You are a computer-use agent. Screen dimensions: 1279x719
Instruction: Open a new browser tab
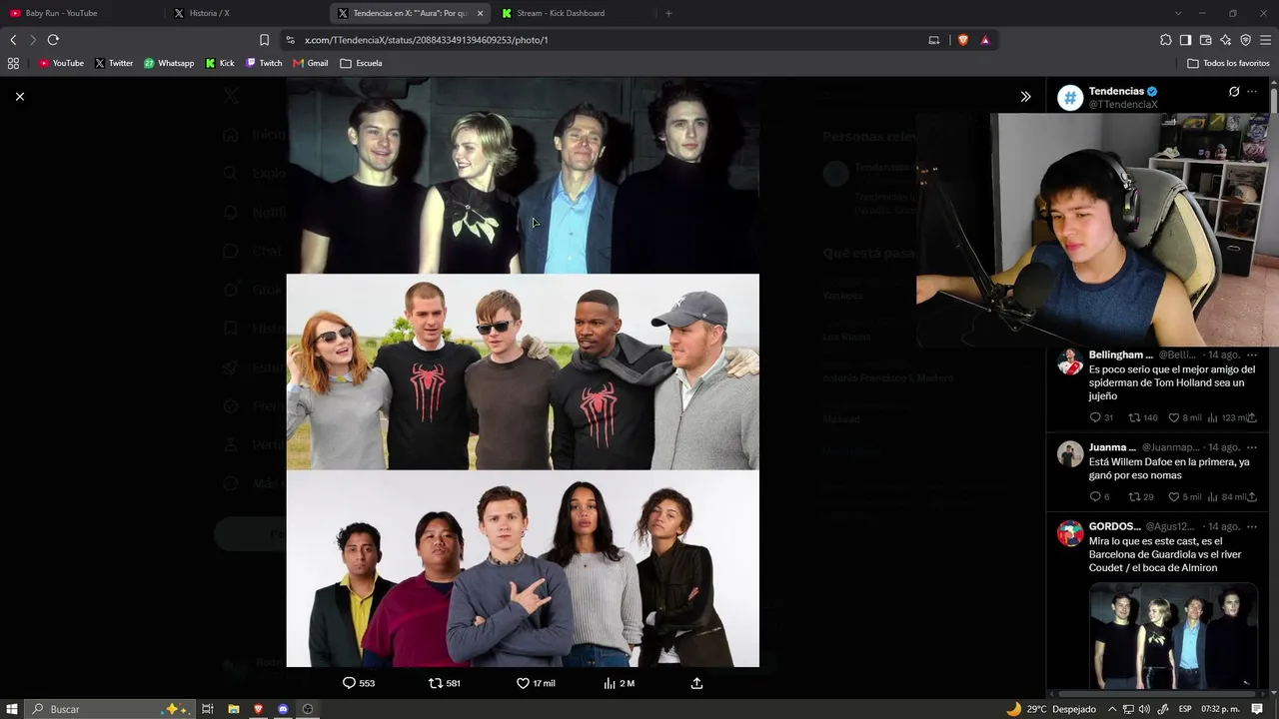[668, 13]
